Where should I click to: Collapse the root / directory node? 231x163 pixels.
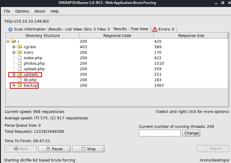(8, 42)
